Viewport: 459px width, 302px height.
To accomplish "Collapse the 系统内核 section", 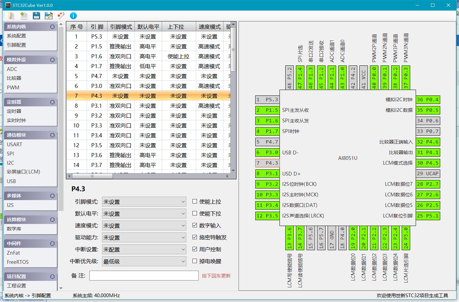I will pos(52,27).
